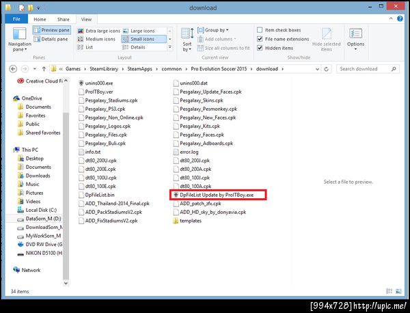Select info.txt file
410x313 pixels.
click(x=90, y=152)
